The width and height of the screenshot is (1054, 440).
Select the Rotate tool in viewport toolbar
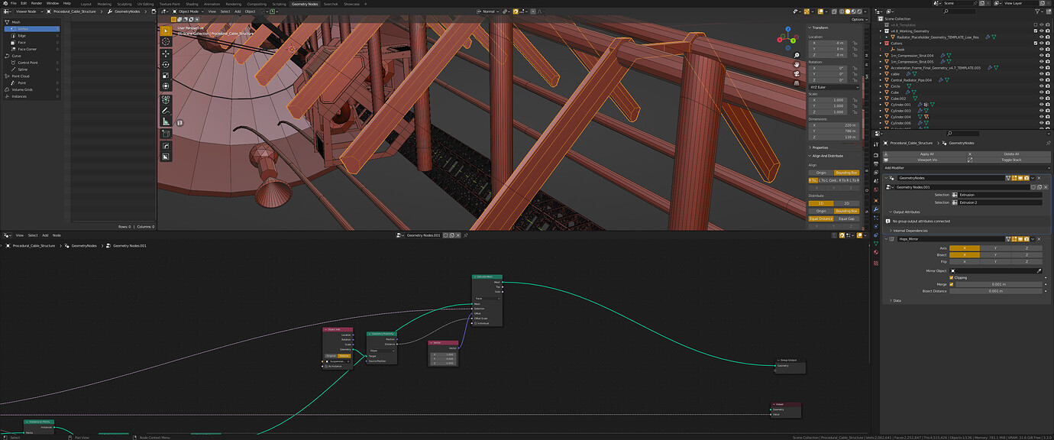(x=166, y=64)
